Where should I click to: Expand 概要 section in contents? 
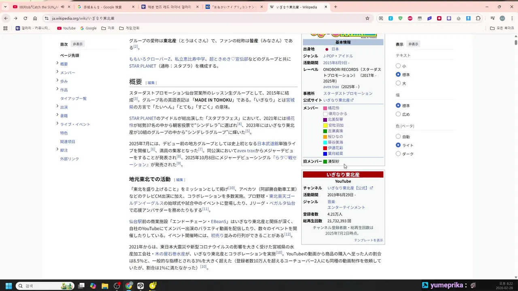57,63
